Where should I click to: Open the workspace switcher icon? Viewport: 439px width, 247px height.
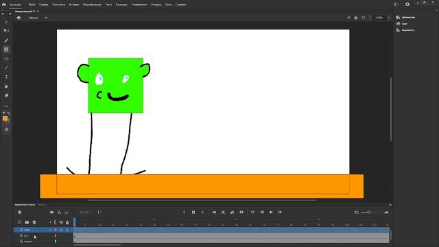pyautogui.click(x=396, y=4)
